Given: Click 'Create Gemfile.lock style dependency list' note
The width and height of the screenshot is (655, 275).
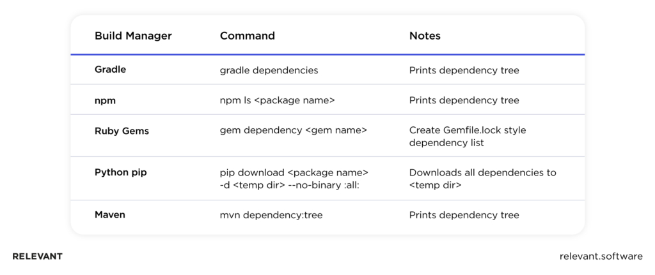Looking at the screenshot, I should click(x=468, y=137).
